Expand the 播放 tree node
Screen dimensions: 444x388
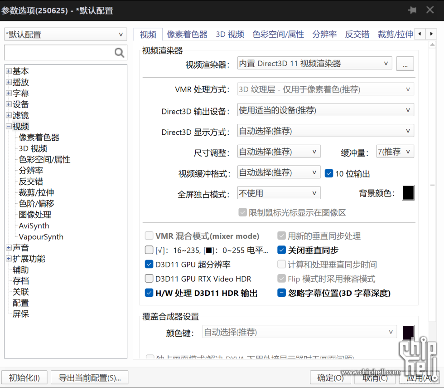9,82
